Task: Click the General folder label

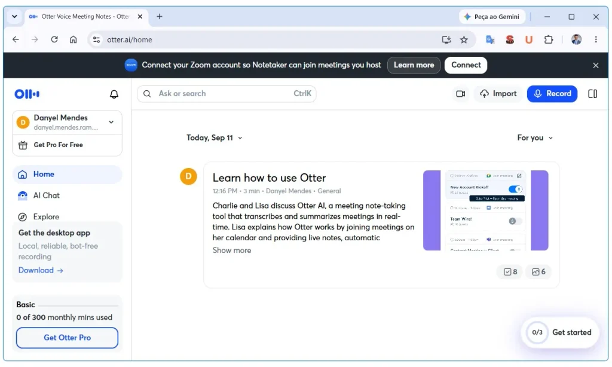Action: [x=329, y=191]
